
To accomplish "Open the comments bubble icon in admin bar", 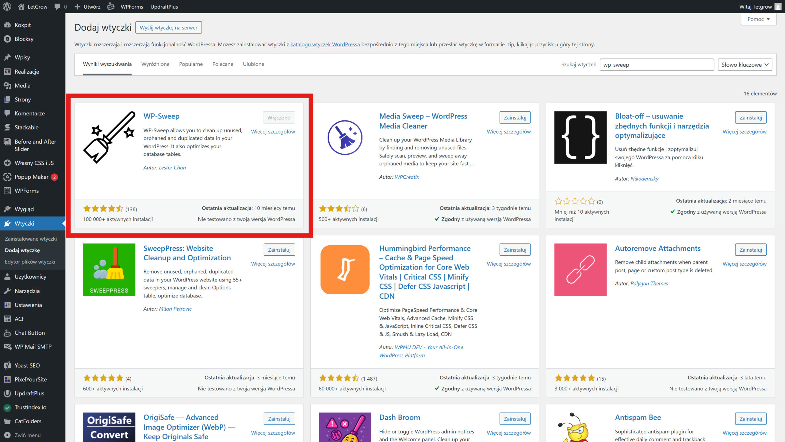I will [57, 6].
